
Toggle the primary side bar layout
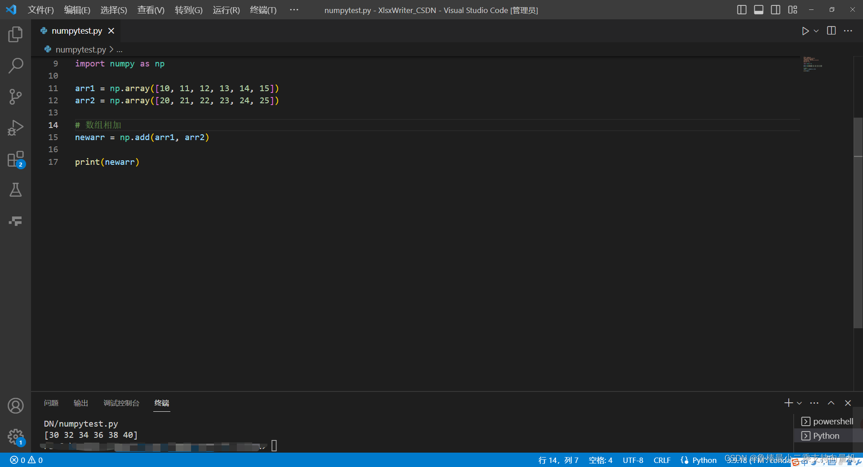tap(742, 10)
